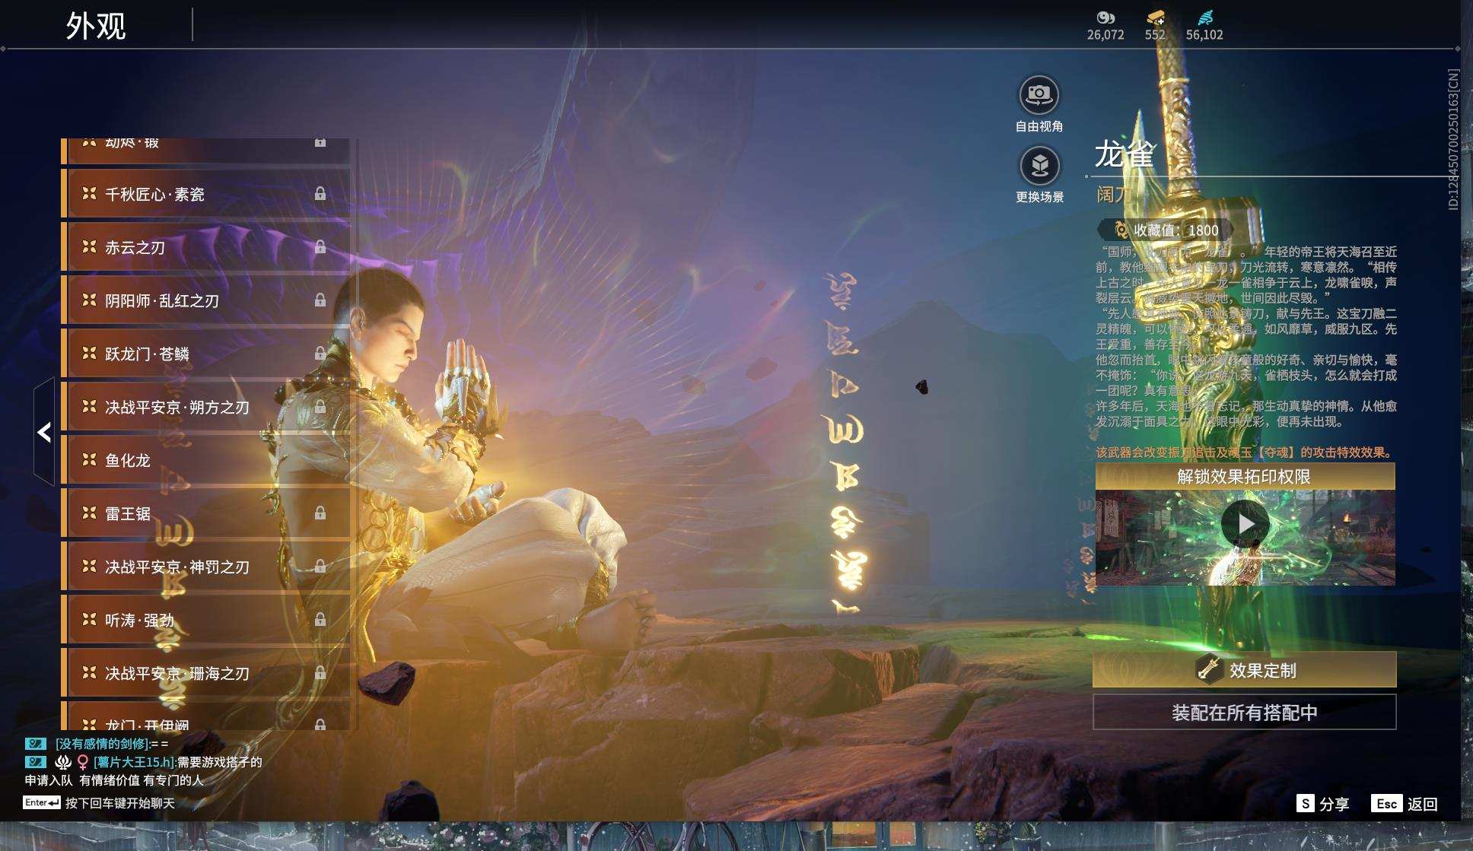Click 解锁效果拓印权限 unlock button
Image resolution: width=1473 pixels, height=851 pixels.
point(1245,477)
